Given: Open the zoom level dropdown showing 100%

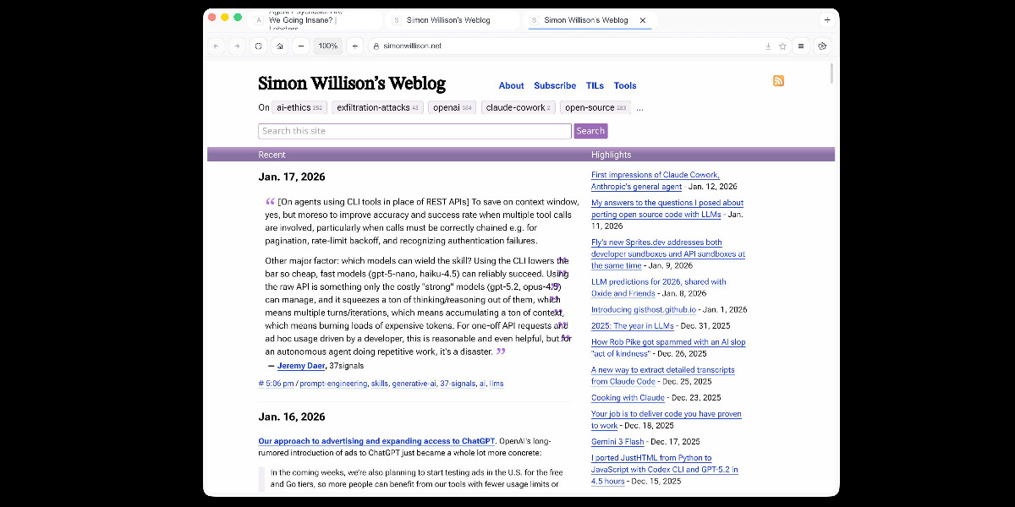Looking at the screenshot, I should (x=327, y=46).
